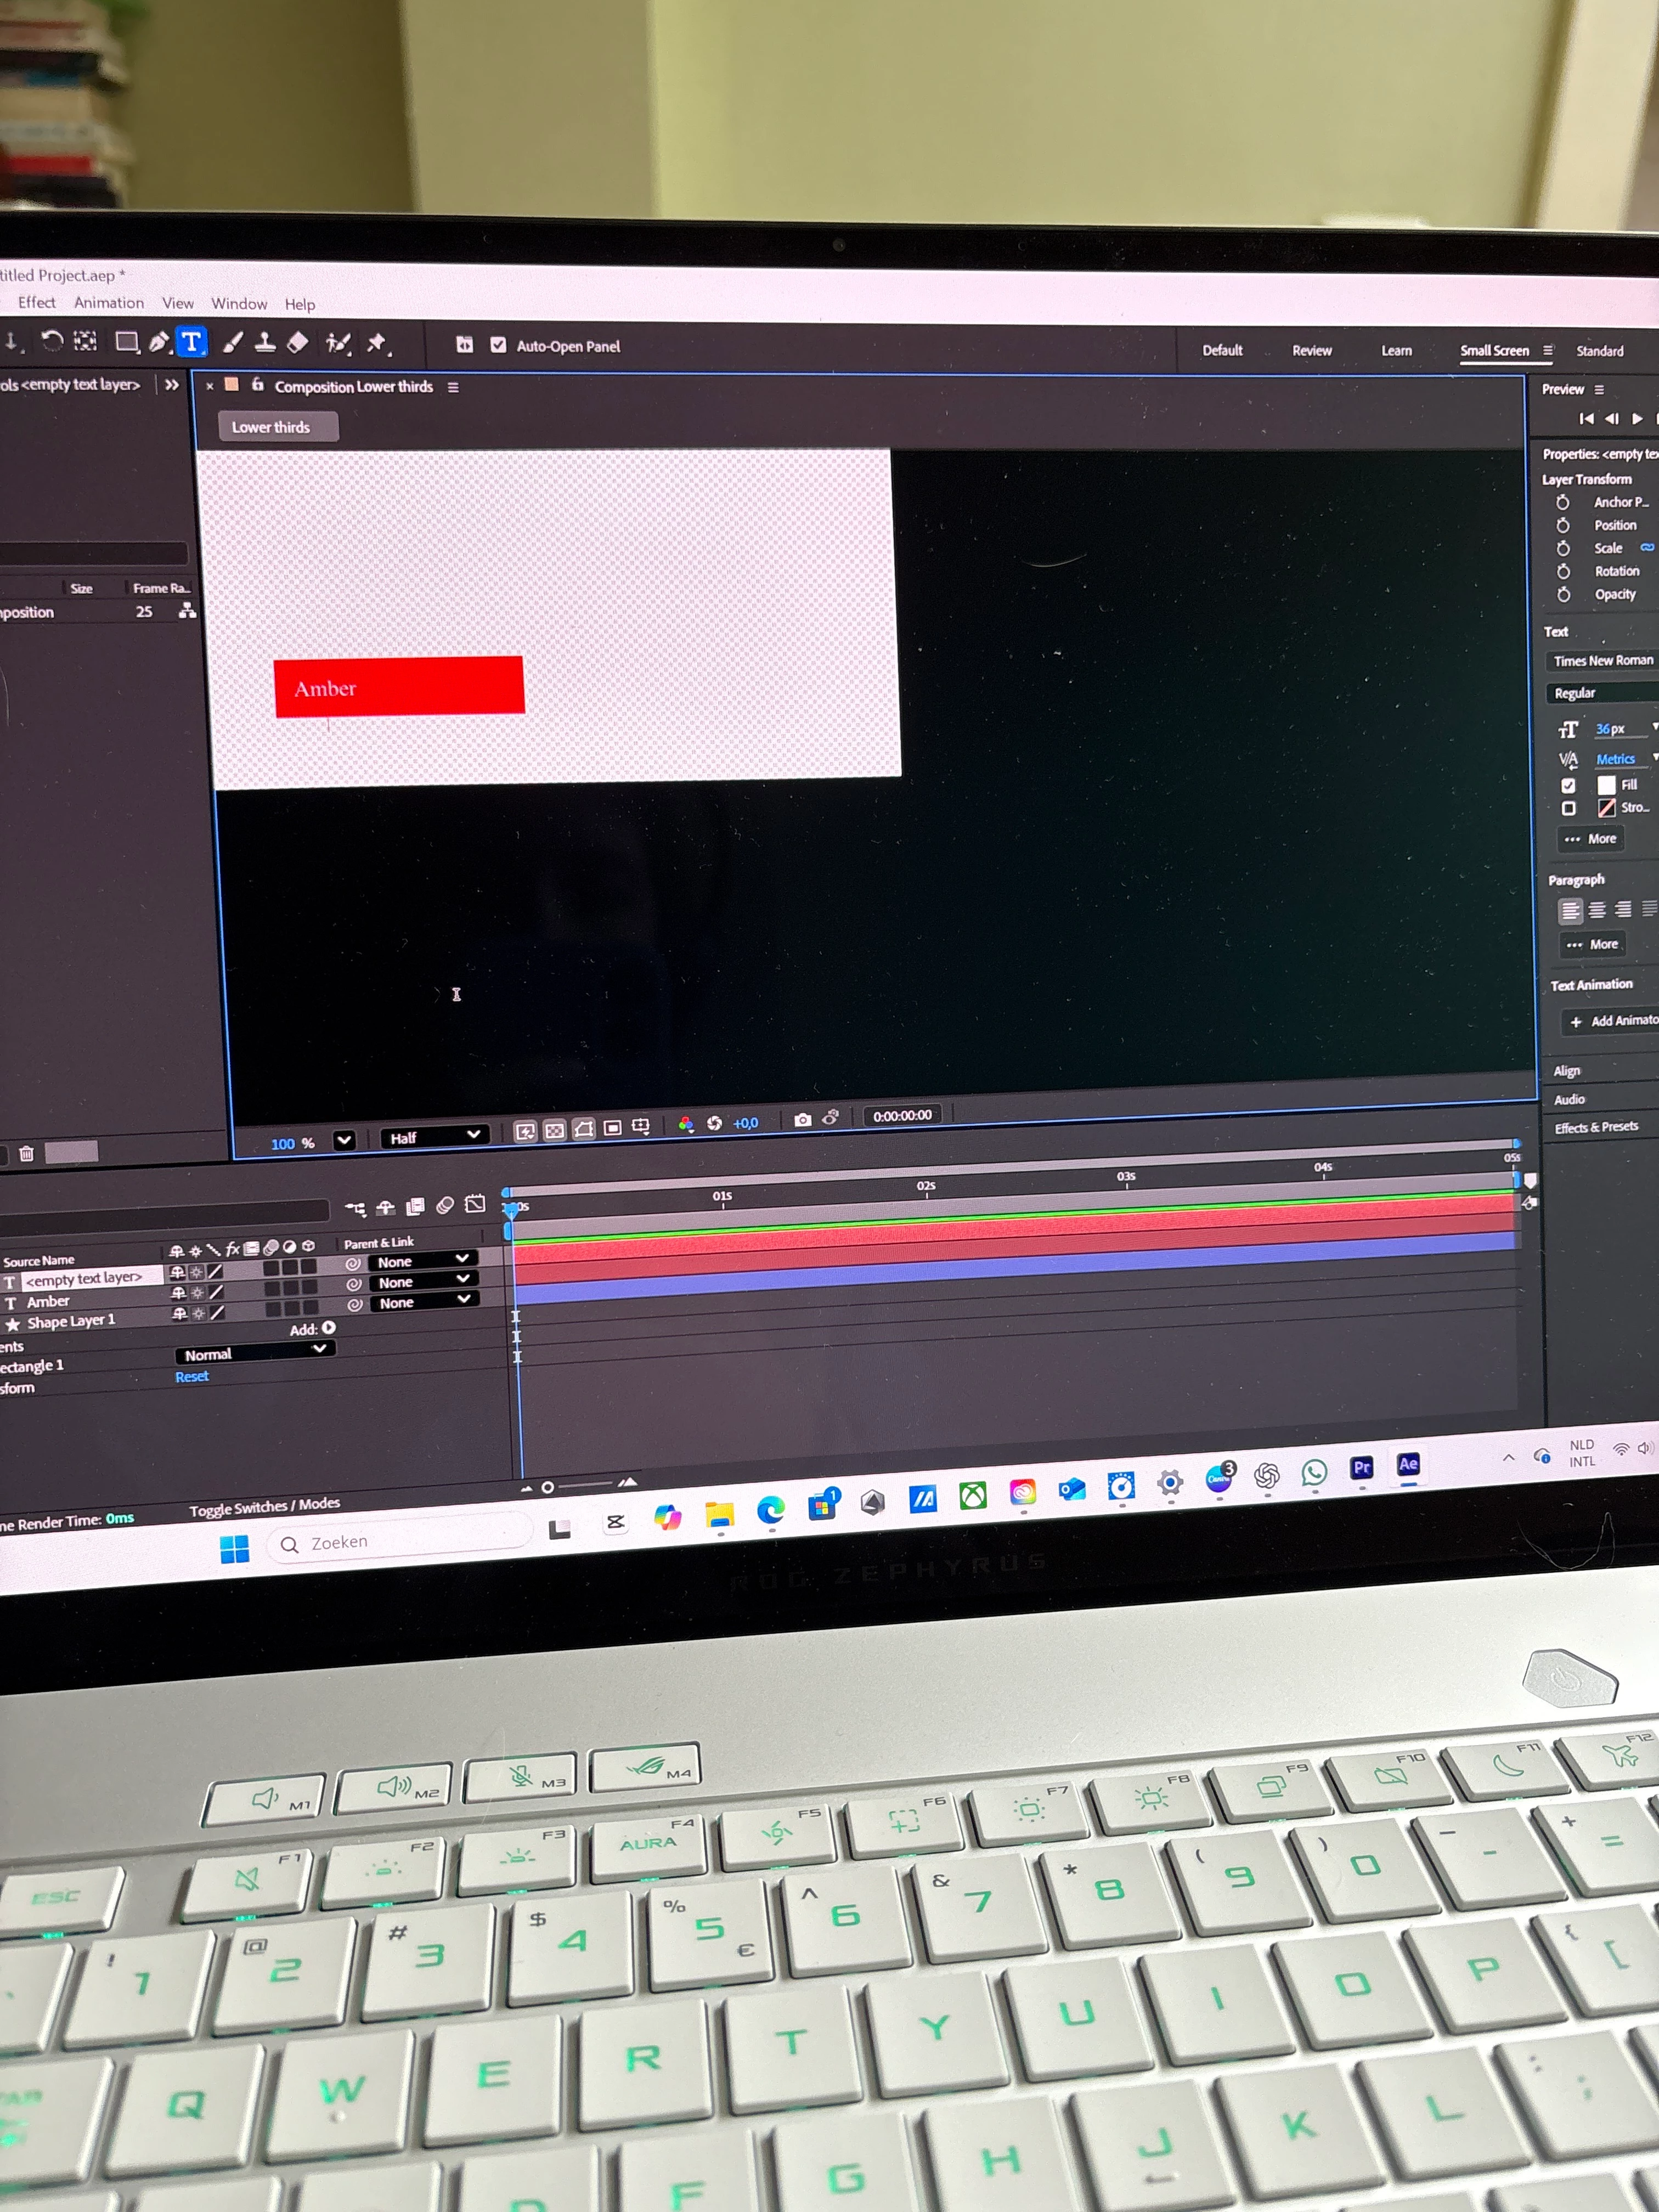Select the Clone Stamp tool
The height and width of the screenshot is (2212, 1659).
tap(265, 343)
